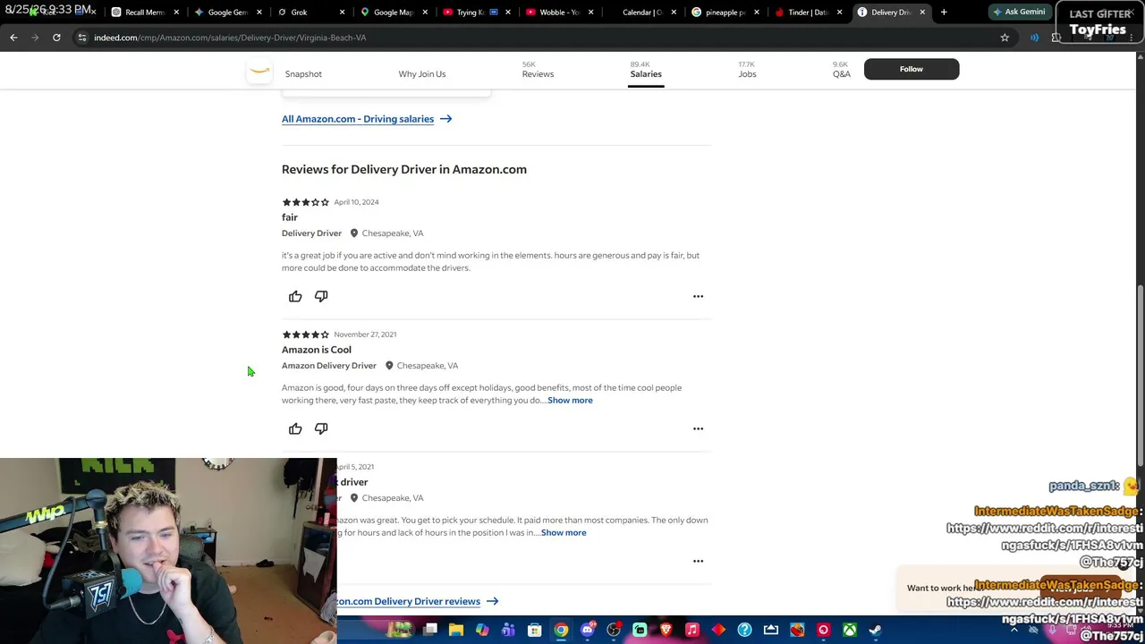Open the Snapshot section
The height and width of the screenshot is (644, 1145).
click(x=303, y=74)
